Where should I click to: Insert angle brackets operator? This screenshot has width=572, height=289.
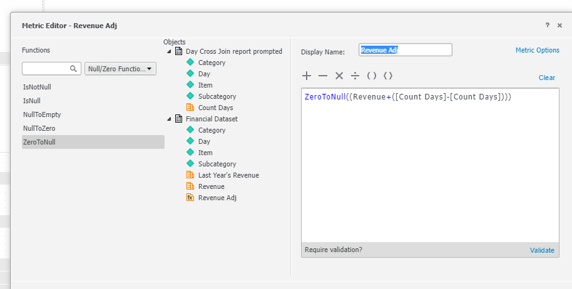pos(388,76)
